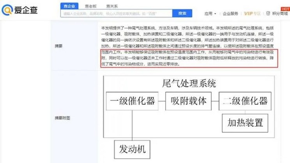The height and width of the screenshot is (163, 290).
Task: Click the 一级催化器 box in diagram
Action: [x=133, y=101]
